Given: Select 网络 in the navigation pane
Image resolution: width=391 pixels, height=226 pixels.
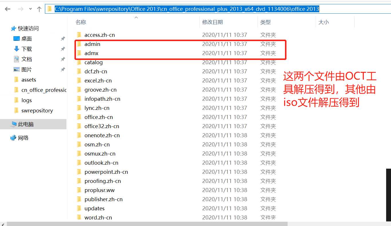Looking at the screenshot, I should pos(23,138).
